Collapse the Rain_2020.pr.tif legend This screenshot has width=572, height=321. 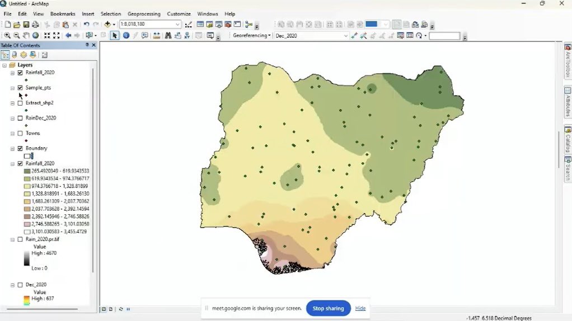tap(12, 240)
